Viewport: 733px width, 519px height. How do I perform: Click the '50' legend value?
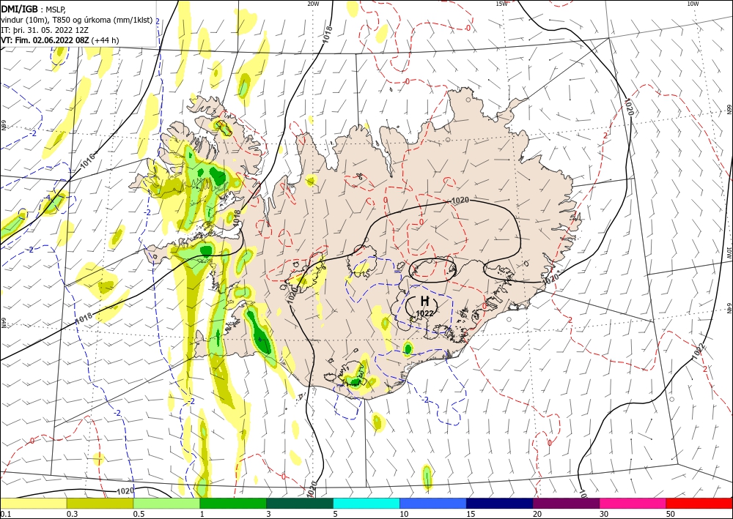pos(671,513)
